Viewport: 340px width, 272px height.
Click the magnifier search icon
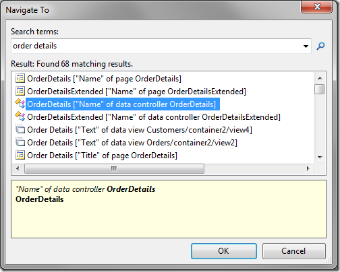[320, 46]
